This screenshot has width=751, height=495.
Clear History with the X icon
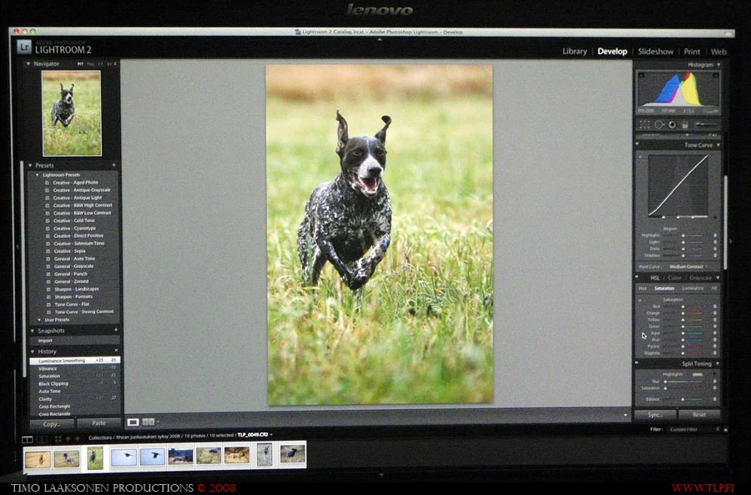(115, 351)
